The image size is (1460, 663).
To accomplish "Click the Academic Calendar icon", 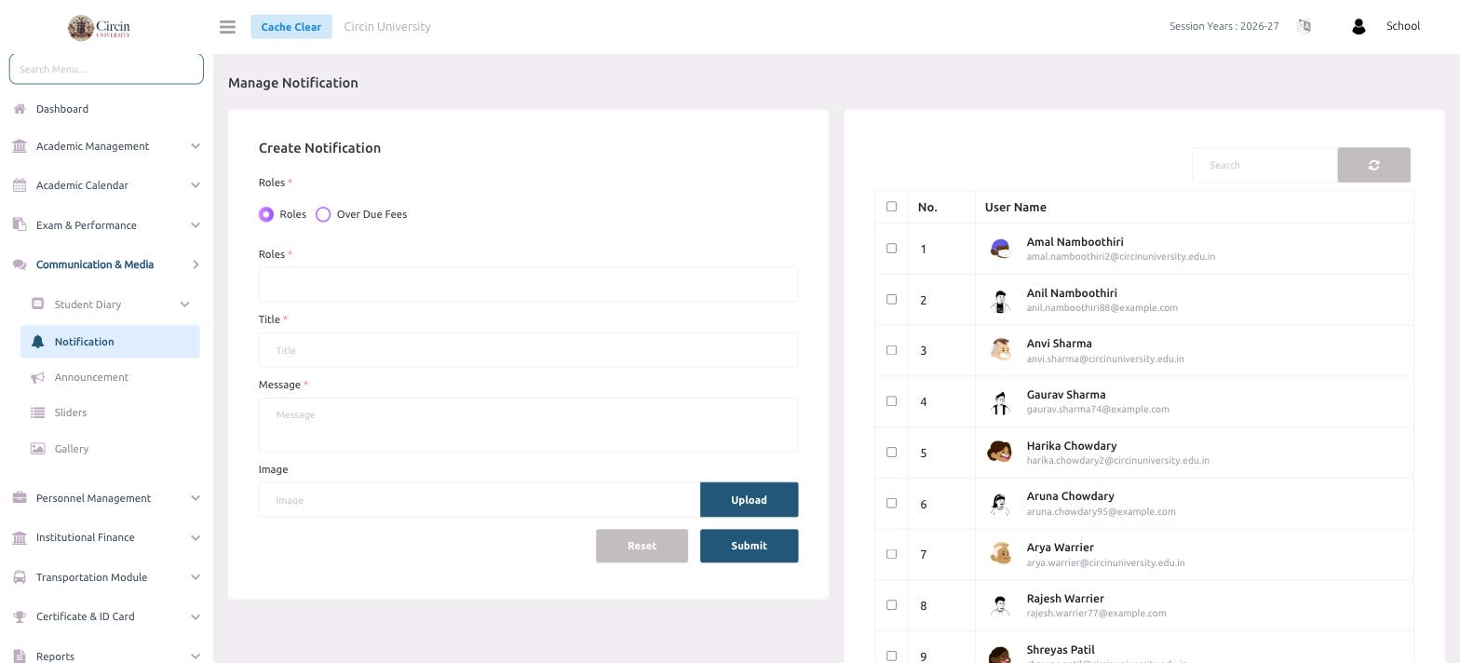I will coord(20,185).
